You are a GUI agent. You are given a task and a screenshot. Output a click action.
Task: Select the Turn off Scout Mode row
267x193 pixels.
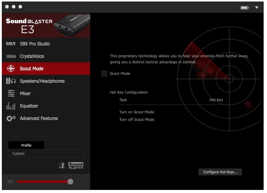(x=137, y=120)
